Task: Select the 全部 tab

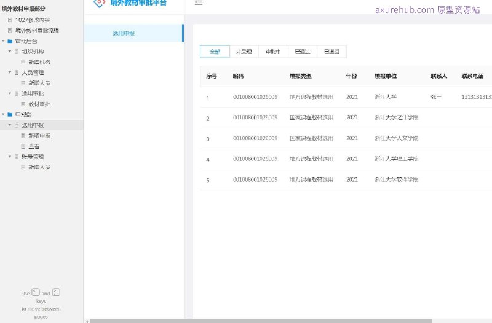Action: coord(215,52)
